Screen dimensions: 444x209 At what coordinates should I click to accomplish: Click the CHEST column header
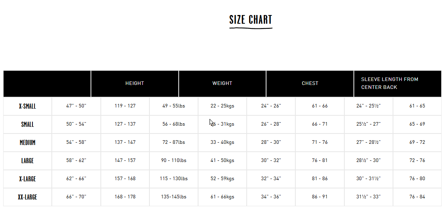click(x=310, y=83)
